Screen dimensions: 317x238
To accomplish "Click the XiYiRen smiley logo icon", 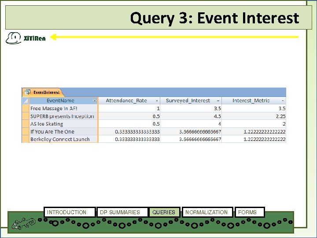I will (x=14, y=38).
